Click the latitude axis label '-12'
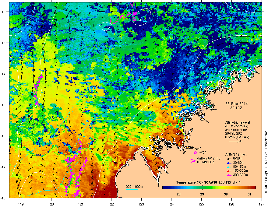 [3, 12]
